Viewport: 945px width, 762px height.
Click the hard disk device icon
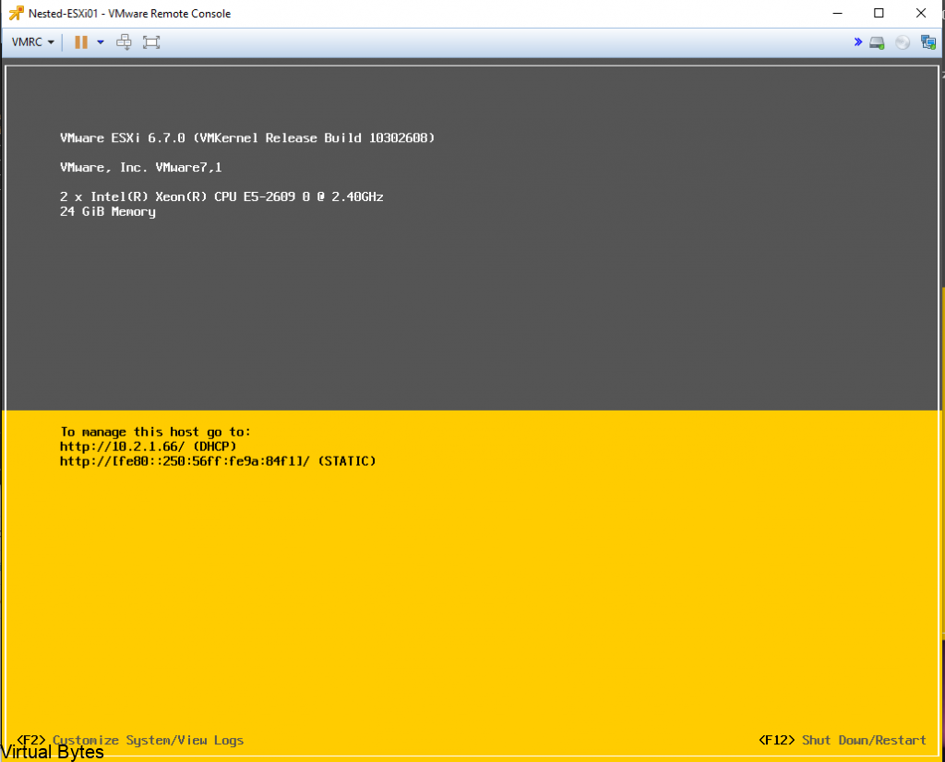click(x=877, y=42)
